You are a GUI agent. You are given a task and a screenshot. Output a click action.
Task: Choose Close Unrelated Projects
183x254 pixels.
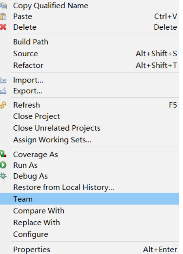(57, 128)
